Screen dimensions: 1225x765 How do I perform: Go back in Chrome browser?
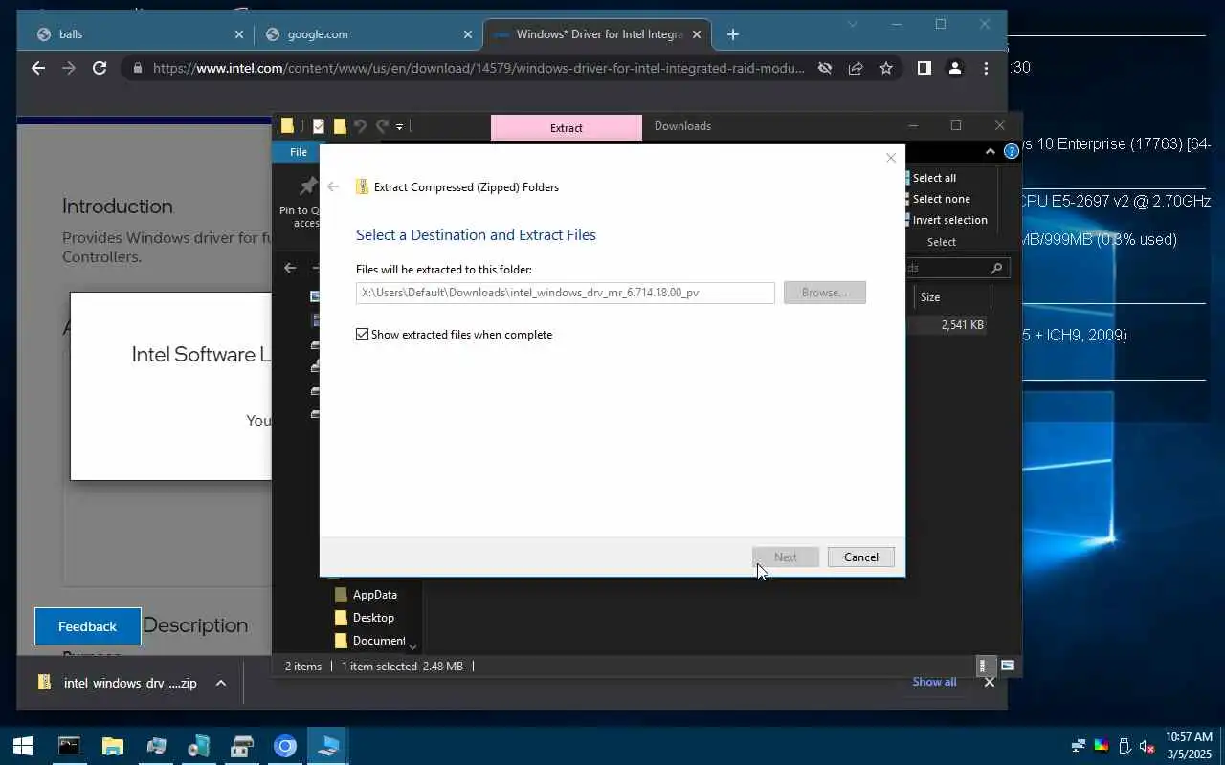(38, 68)
